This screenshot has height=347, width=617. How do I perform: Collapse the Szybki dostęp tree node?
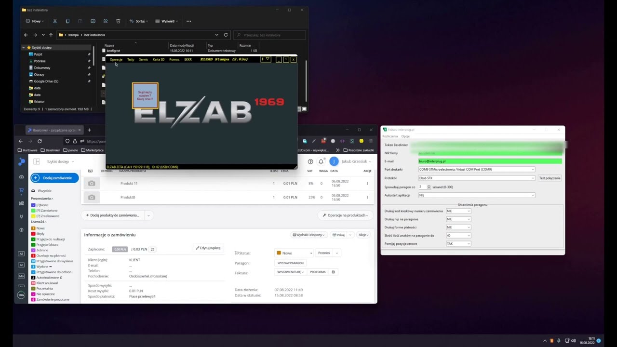pos(24,47)
